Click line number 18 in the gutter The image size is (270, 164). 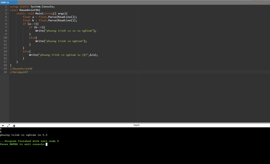pyautogui.click(x=5, y=65)
